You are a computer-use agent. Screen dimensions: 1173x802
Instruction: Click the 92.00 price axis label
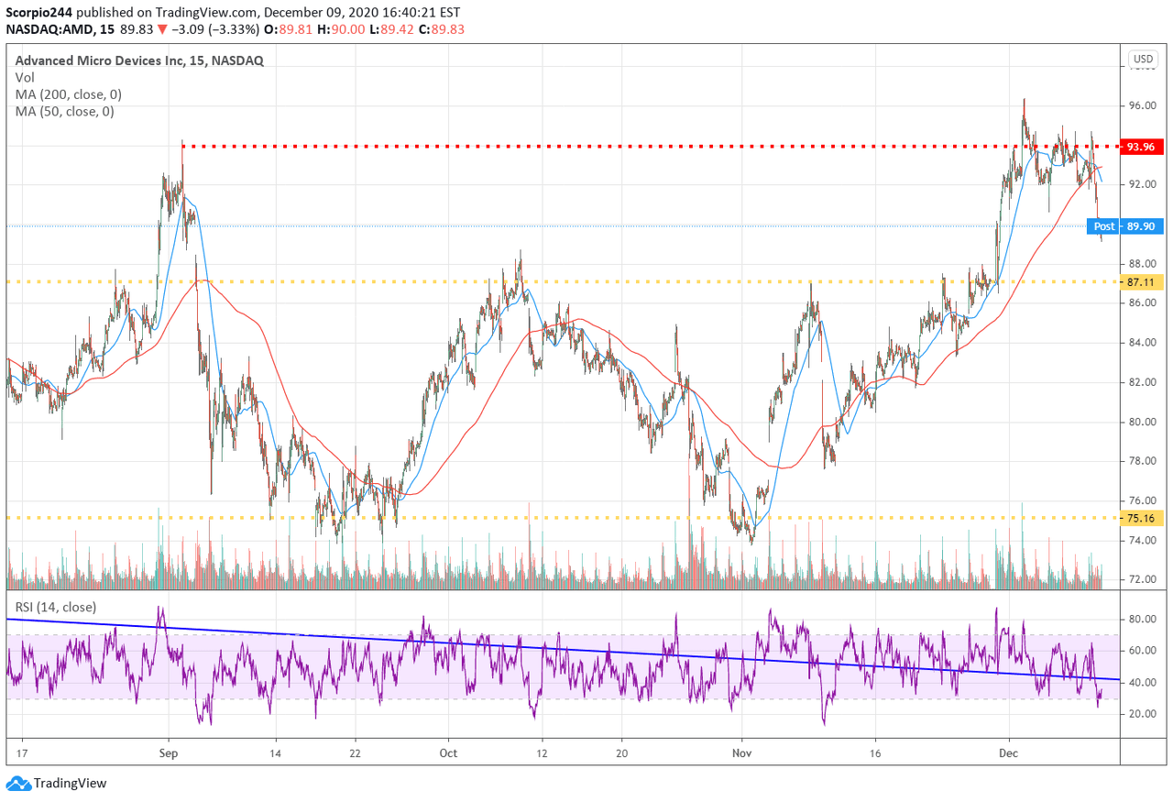click(x=1143, y=184)
